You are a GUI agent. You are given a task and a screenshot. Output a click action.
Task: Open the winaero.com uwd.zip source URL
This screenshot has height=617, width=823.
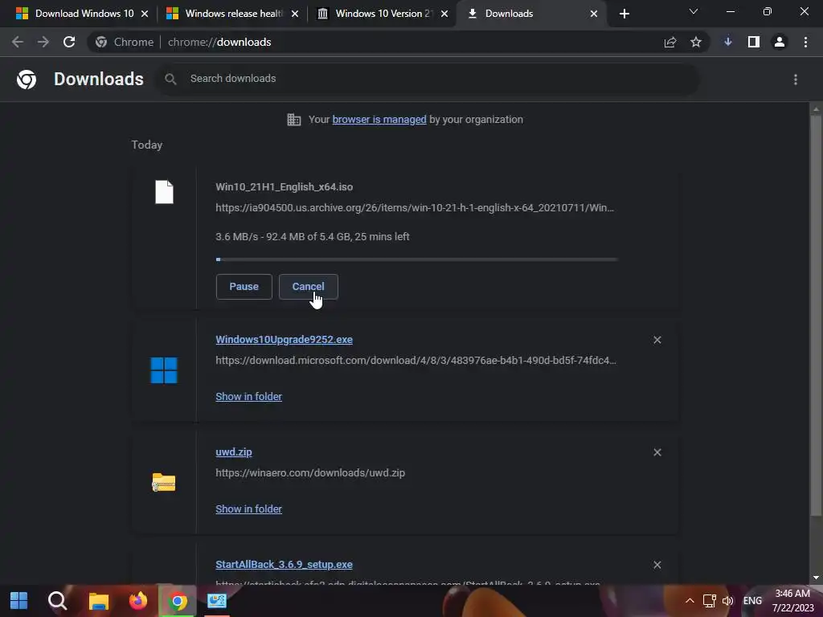(310, 472)
